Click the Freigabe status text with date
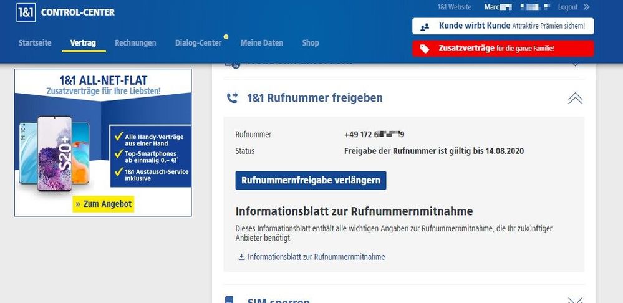The width and height of the screenshot is (623, 303). click(x=434, y=151)
